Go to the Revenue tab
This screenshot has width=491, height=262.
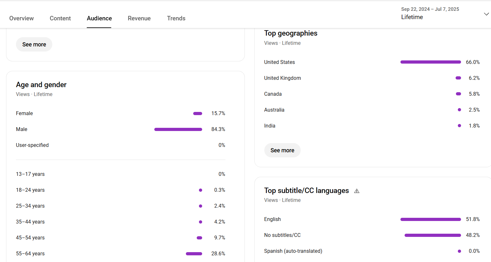pos(139,18)
